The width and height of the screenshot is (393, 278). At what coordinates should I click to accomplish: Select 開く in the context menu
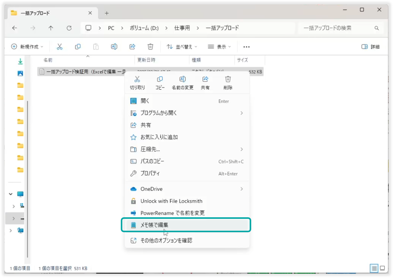187,101
